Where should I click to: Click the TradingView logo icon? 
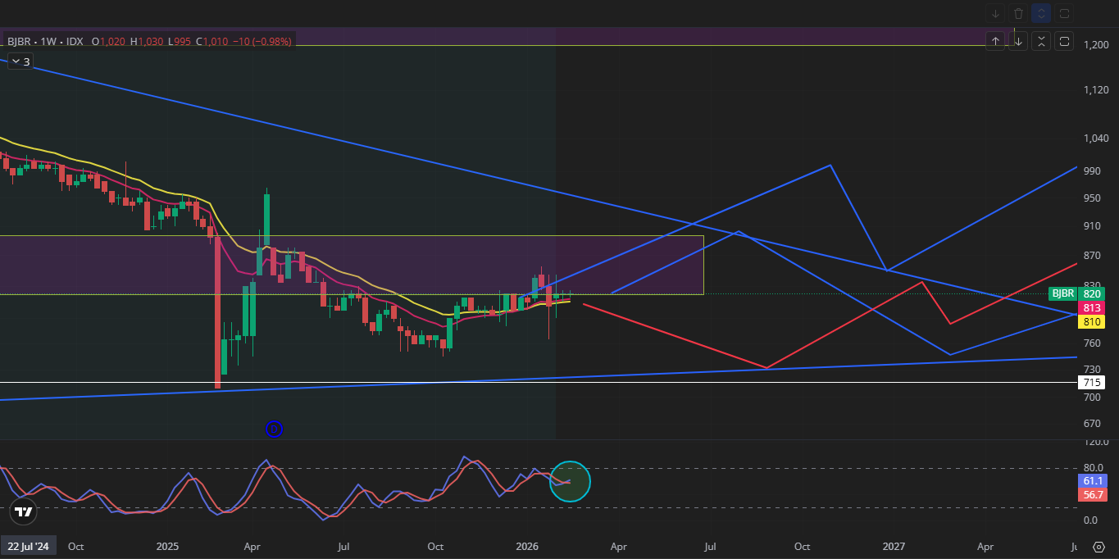[x=24, y=512]
